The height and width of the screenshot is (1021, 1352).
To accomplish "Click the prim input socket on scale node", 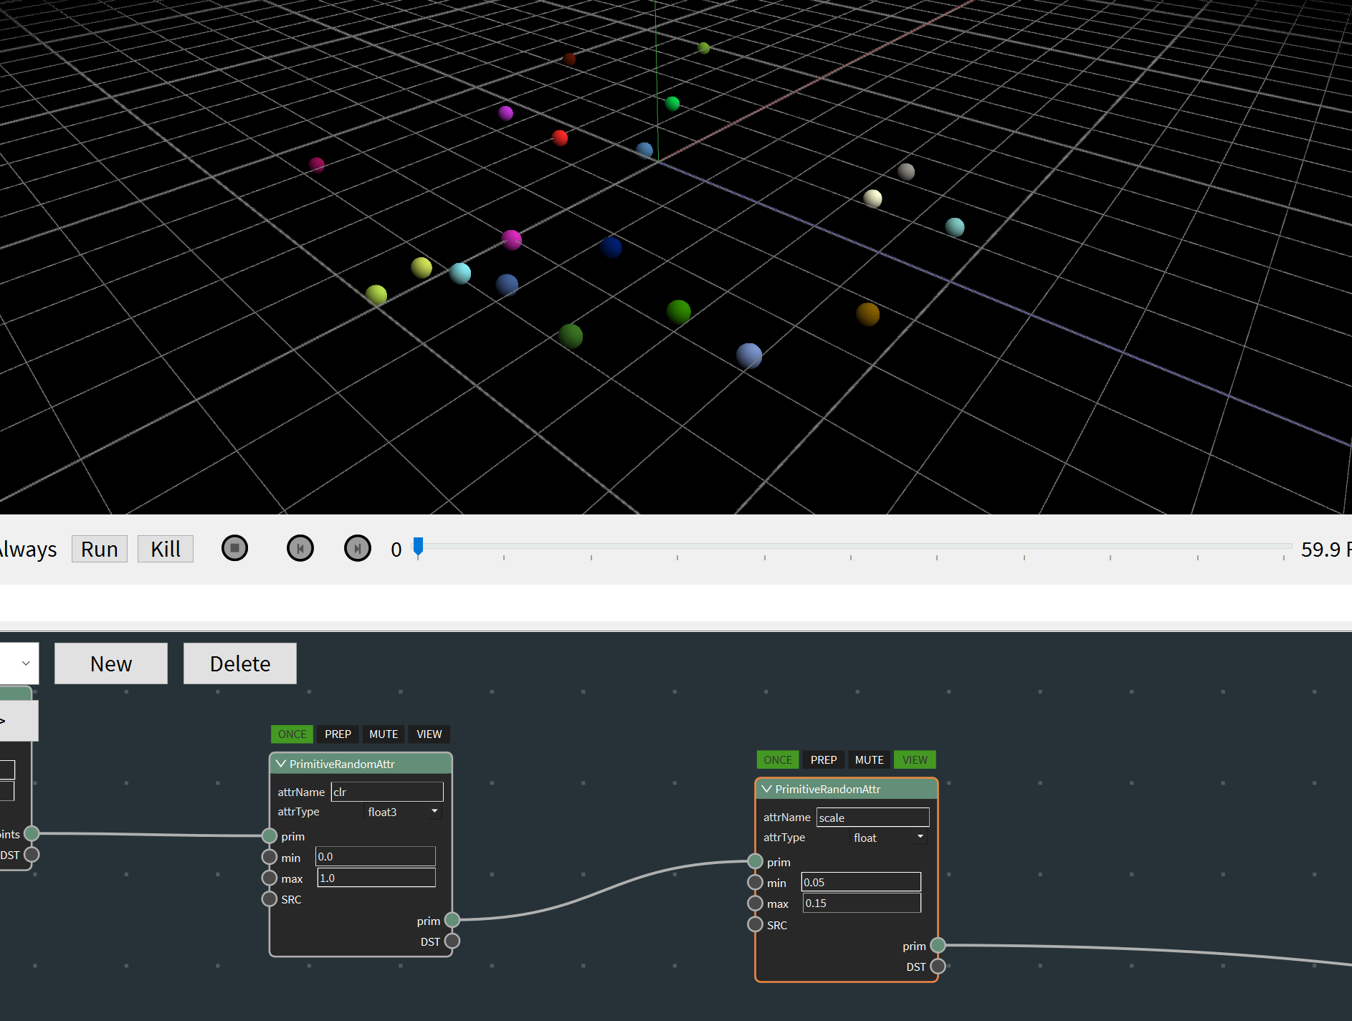I will [x=756, y=861].
